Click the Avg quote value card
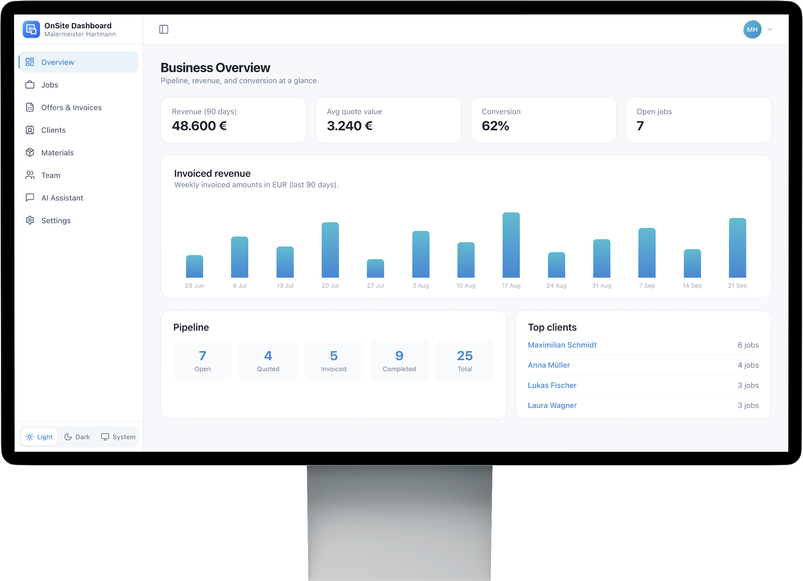 [388, 120]
